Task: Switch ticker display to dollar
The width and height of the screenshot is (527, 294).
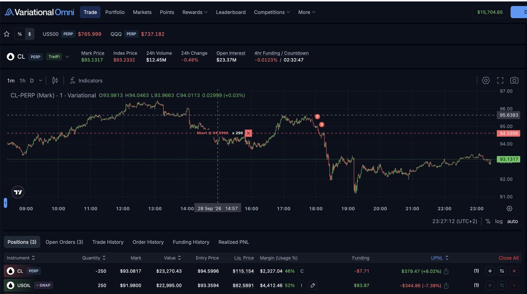Action: tap(29, 34)
